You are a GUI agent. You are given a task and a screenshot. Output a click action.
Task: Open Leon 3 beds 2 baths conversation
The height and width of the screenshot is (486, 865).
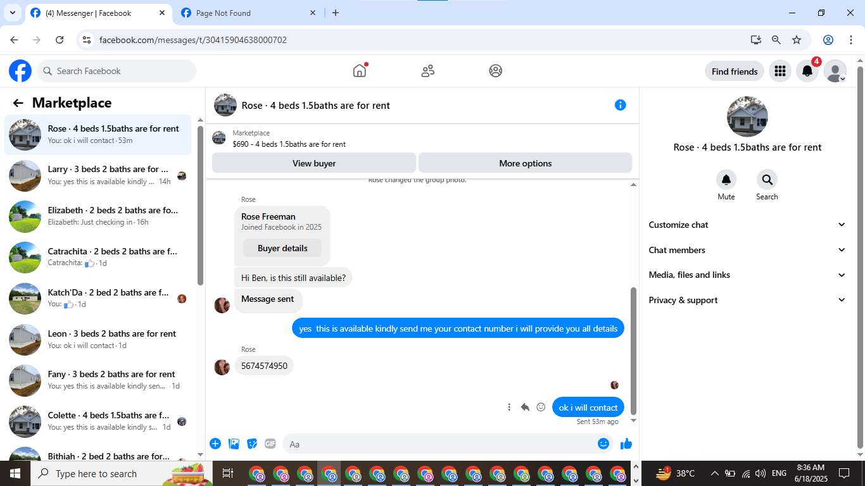point(98,340)
